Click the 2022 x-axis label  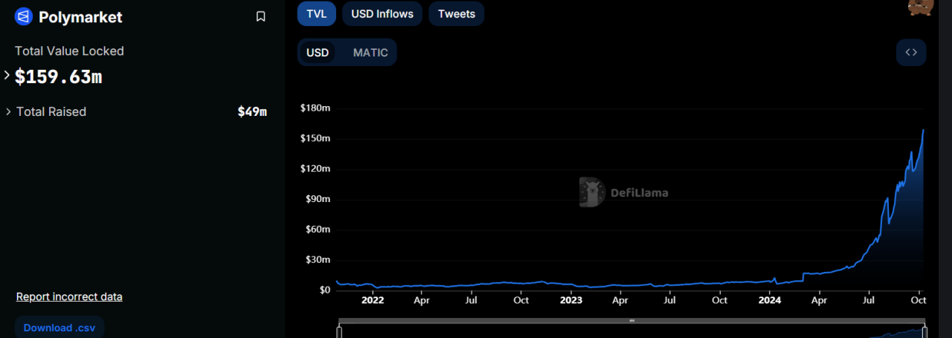pos(373,301)
